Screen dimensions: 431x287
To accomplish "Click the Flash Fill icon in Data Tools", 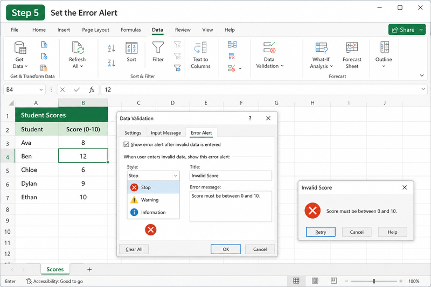I will [232, 45].
